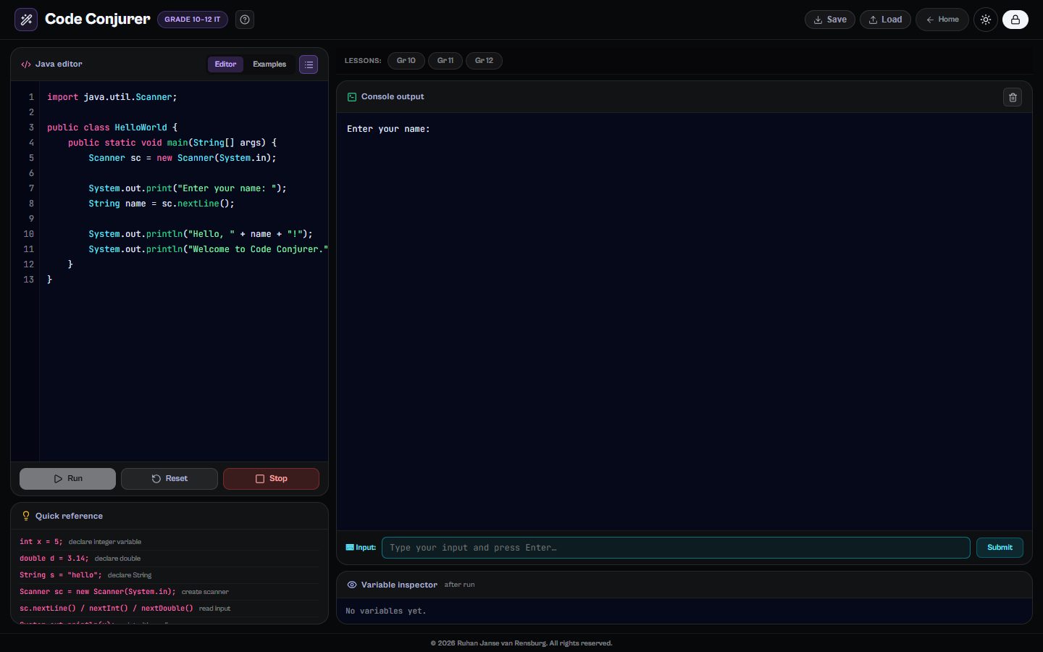Open the help question mark icon

pyautogui.click(x=245, y=20)
